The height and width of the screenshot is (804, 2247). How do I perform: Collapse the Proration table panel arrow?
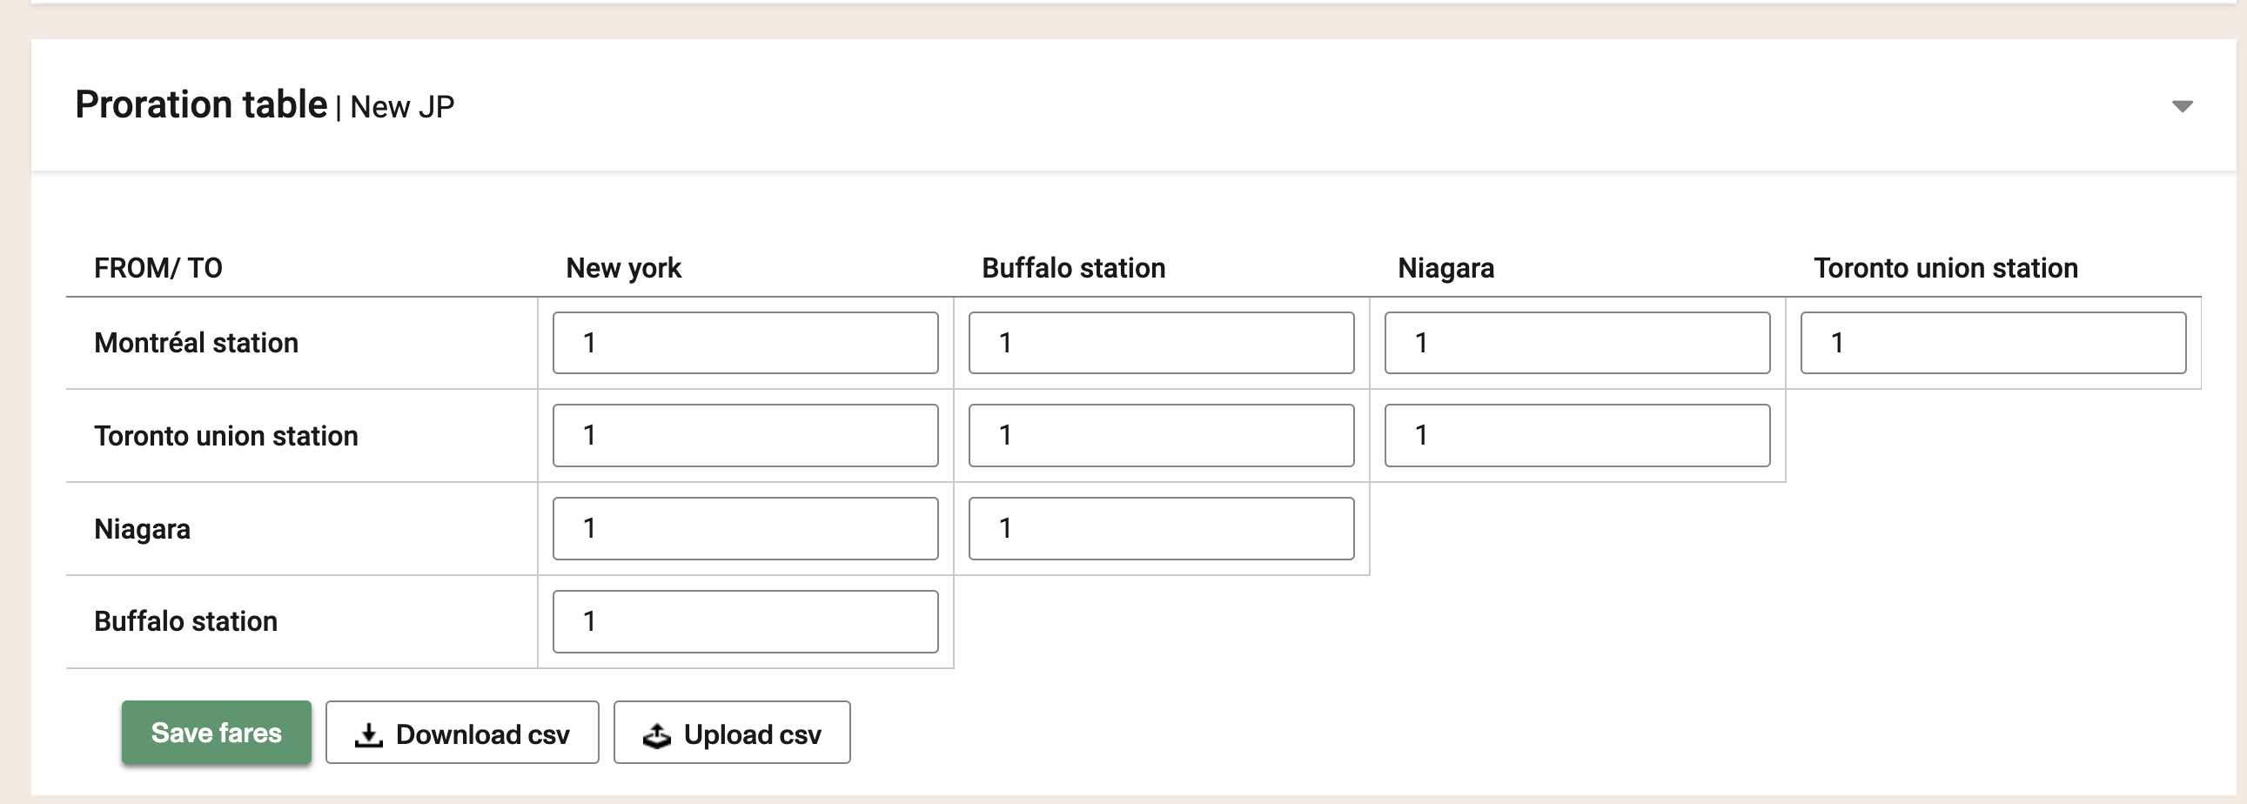[x=2182, y=106]
